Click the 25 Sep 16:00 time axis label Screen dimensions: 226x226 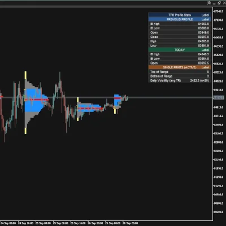(x=78, y=223)
